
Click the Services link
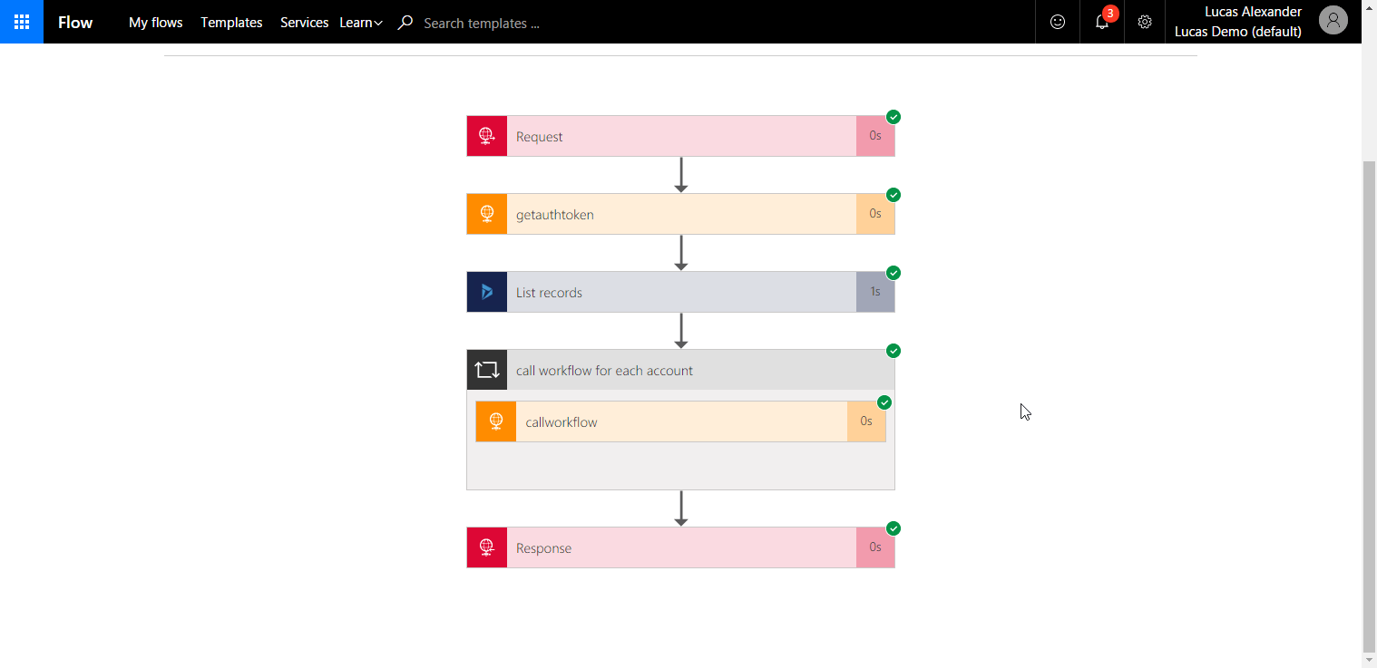click(x=304, y=22)
